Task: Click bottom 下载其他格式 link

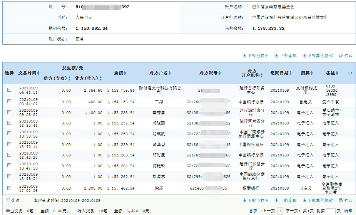Action: tap(318, 200)
